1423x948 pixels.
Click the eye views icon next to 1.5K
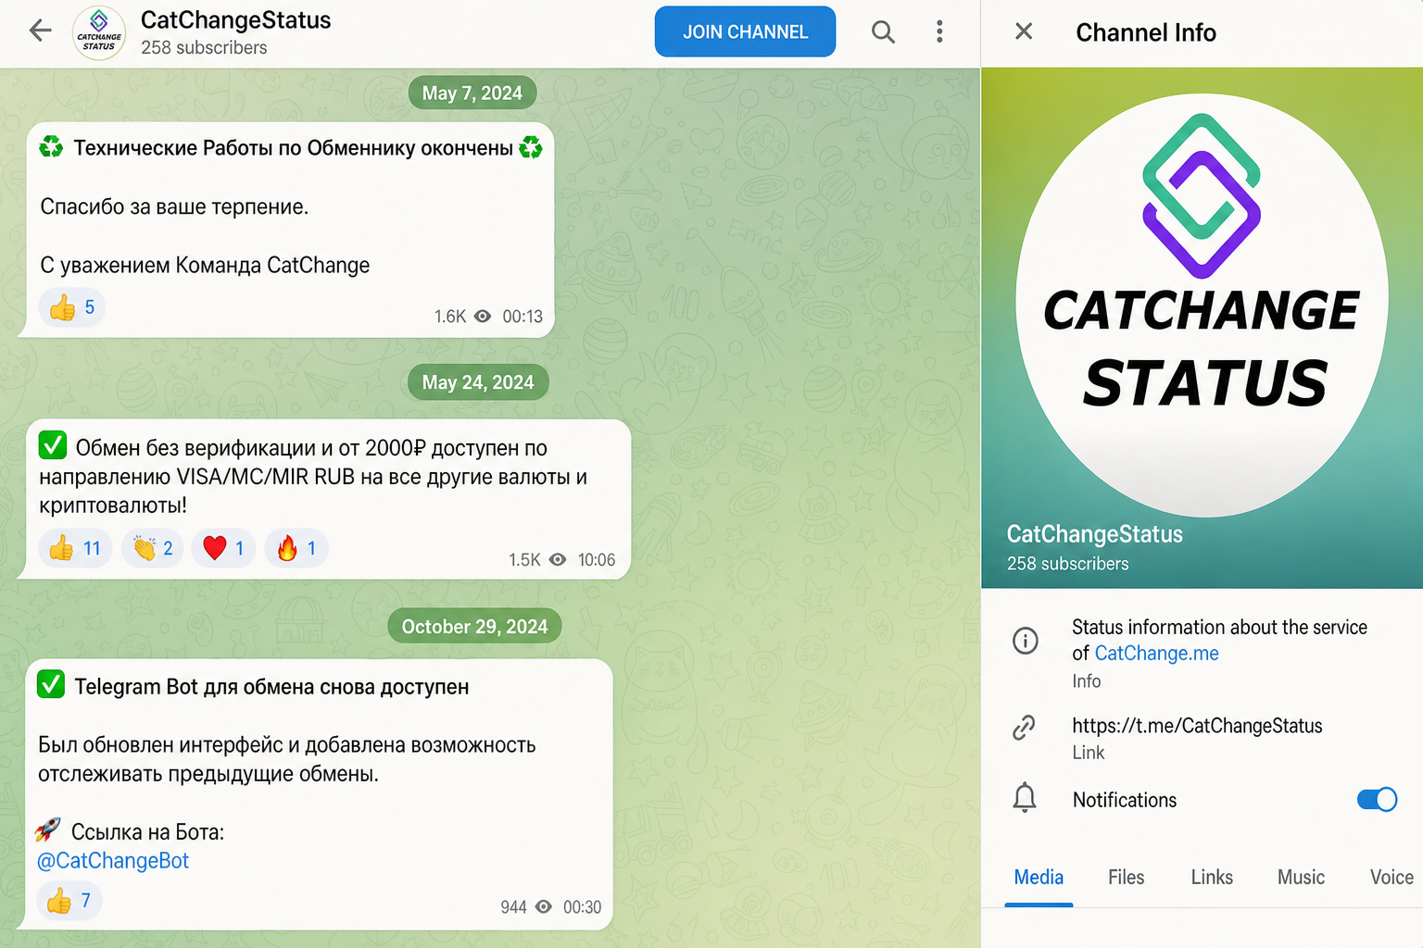[558, 560]
